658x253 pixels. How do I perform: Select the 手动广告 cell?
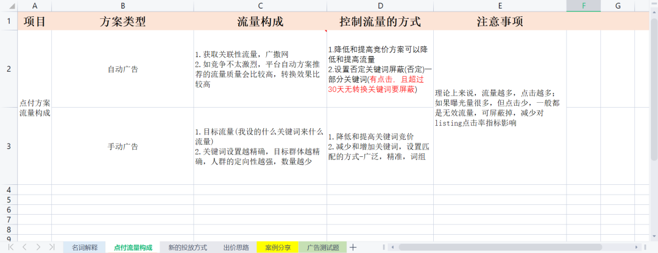pos(122,146)
